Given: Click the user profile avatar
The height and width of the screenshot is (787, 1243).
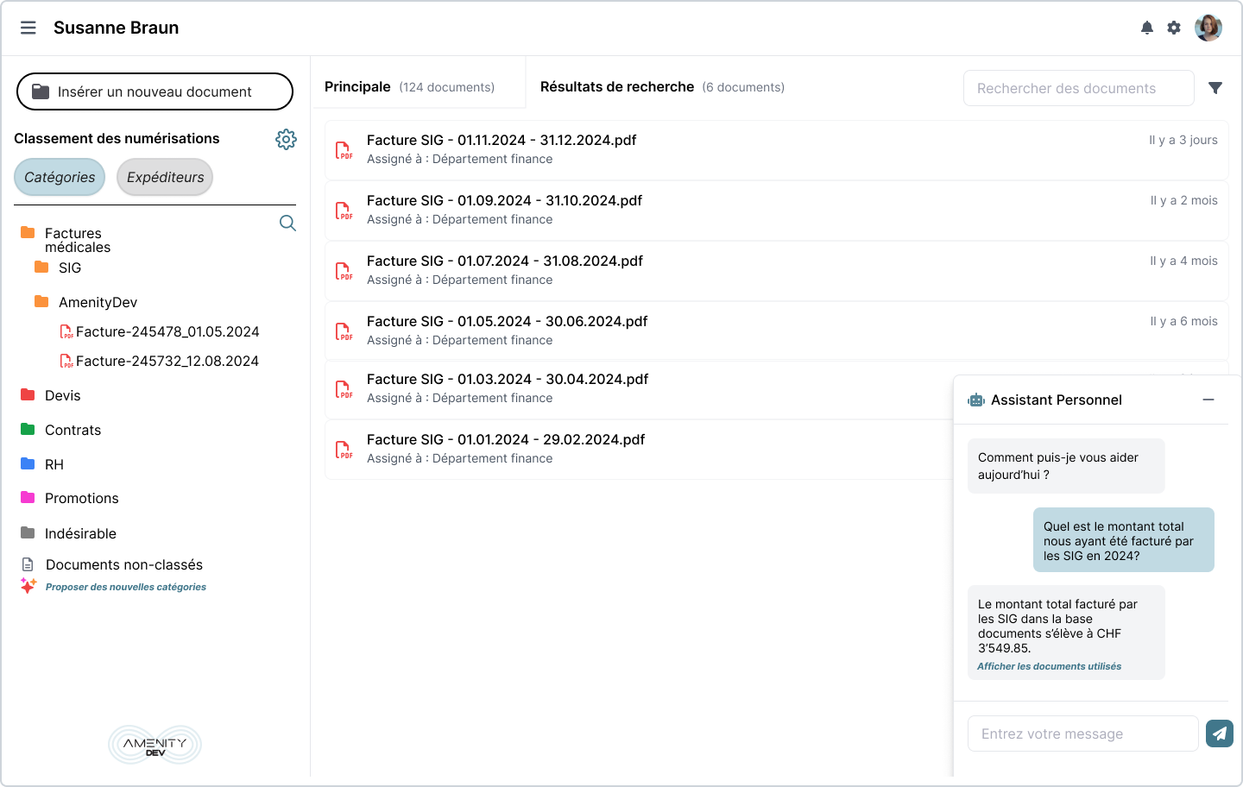Looking at the screenshot, I should click(1208, 28).
